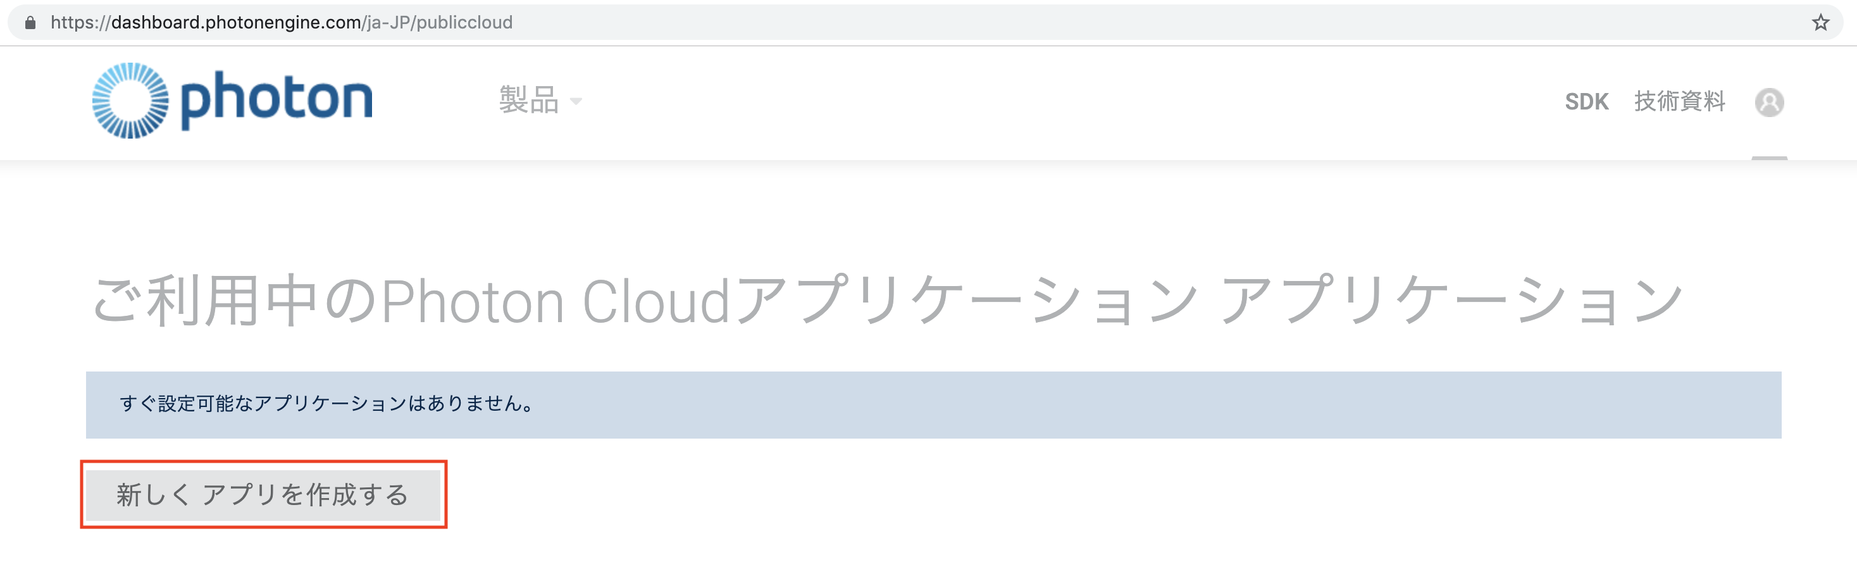Open the products menu via its arrow
This screenshot has width=1857, height=581.
(576, 103)
